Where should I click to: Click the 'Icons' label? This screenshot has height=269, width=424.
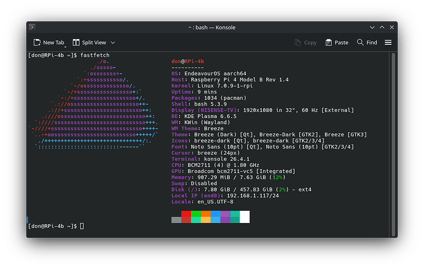(x=179, y=141)
